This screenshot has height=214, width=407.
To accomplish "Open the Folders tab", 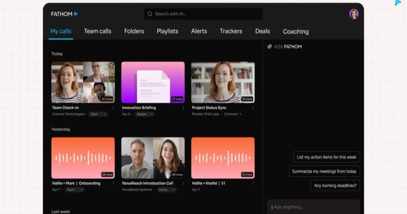I will [134, 31].
